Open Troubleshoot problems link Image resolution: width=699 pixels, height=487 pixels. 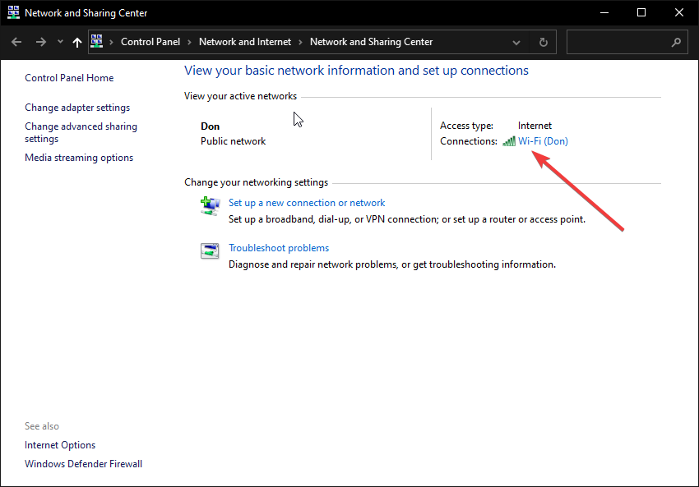[x=279, y=248]
